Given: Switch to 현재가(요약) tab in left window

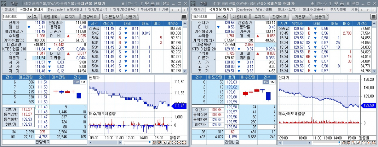Looking at the screenshot, I should (97, 9).
